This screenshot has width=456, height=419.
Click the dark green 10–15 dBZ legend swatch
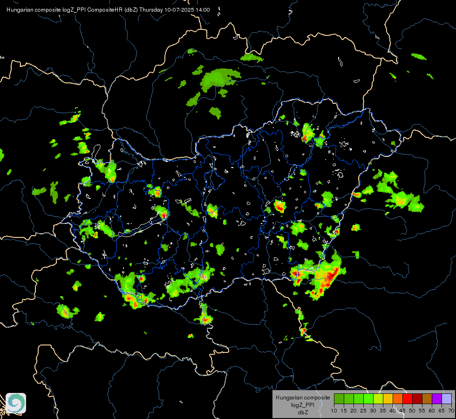[x=339, y=399]
